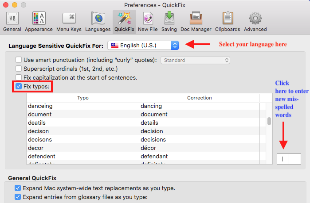Sort by the Typo column header

tap(83, 98)
